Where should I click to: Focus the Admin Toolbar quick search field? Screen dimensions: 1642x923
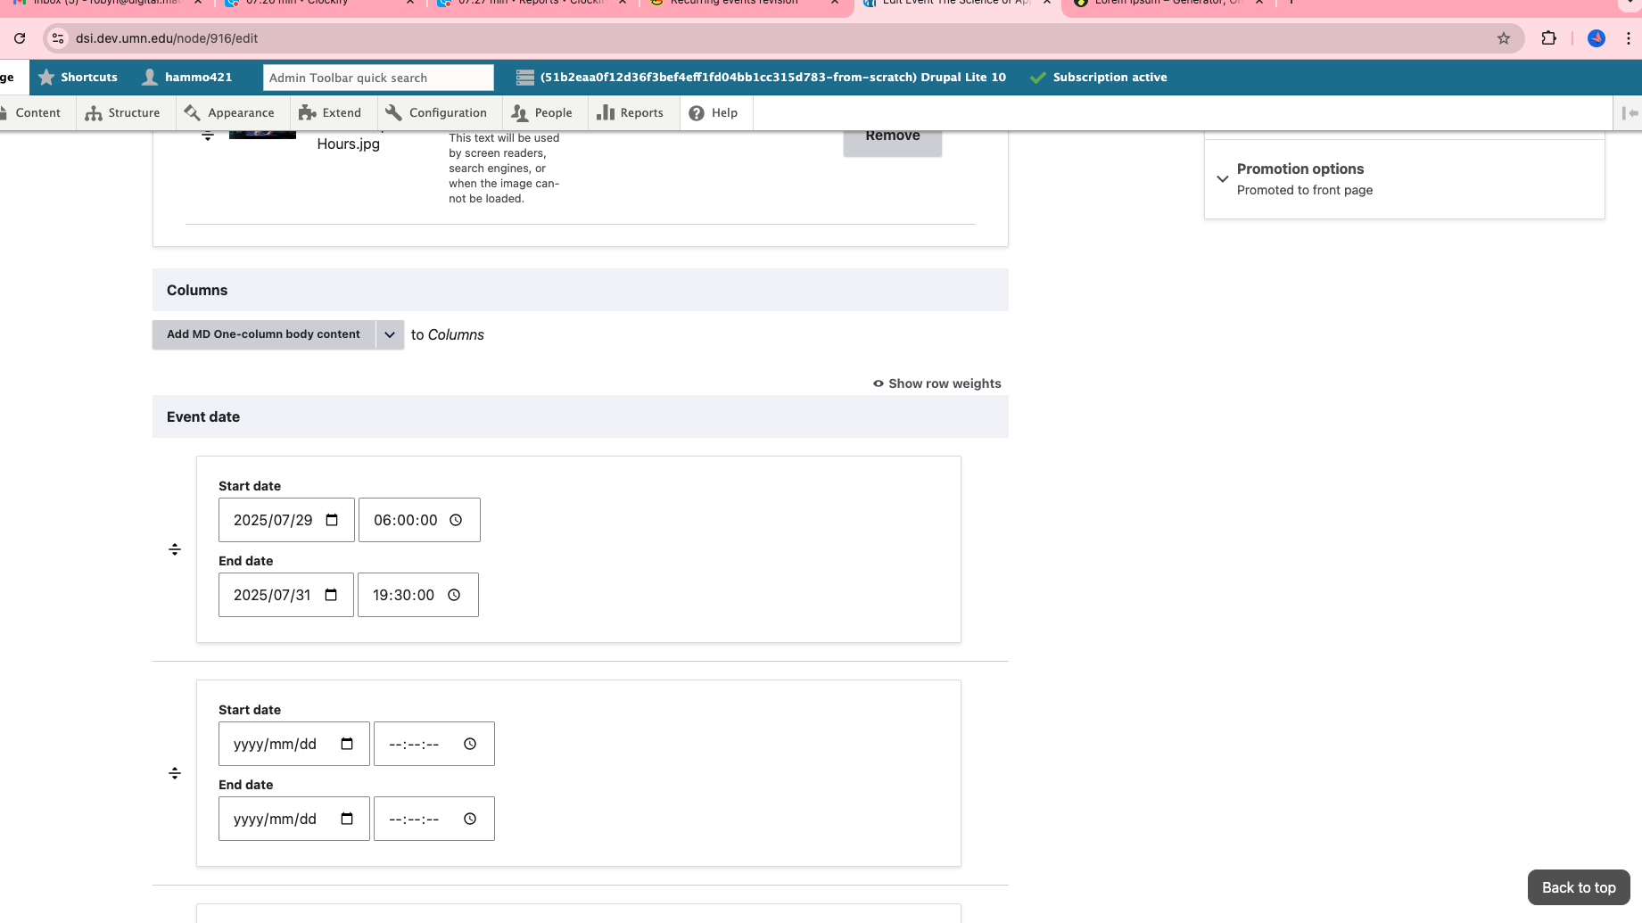[x=378, y=78]
